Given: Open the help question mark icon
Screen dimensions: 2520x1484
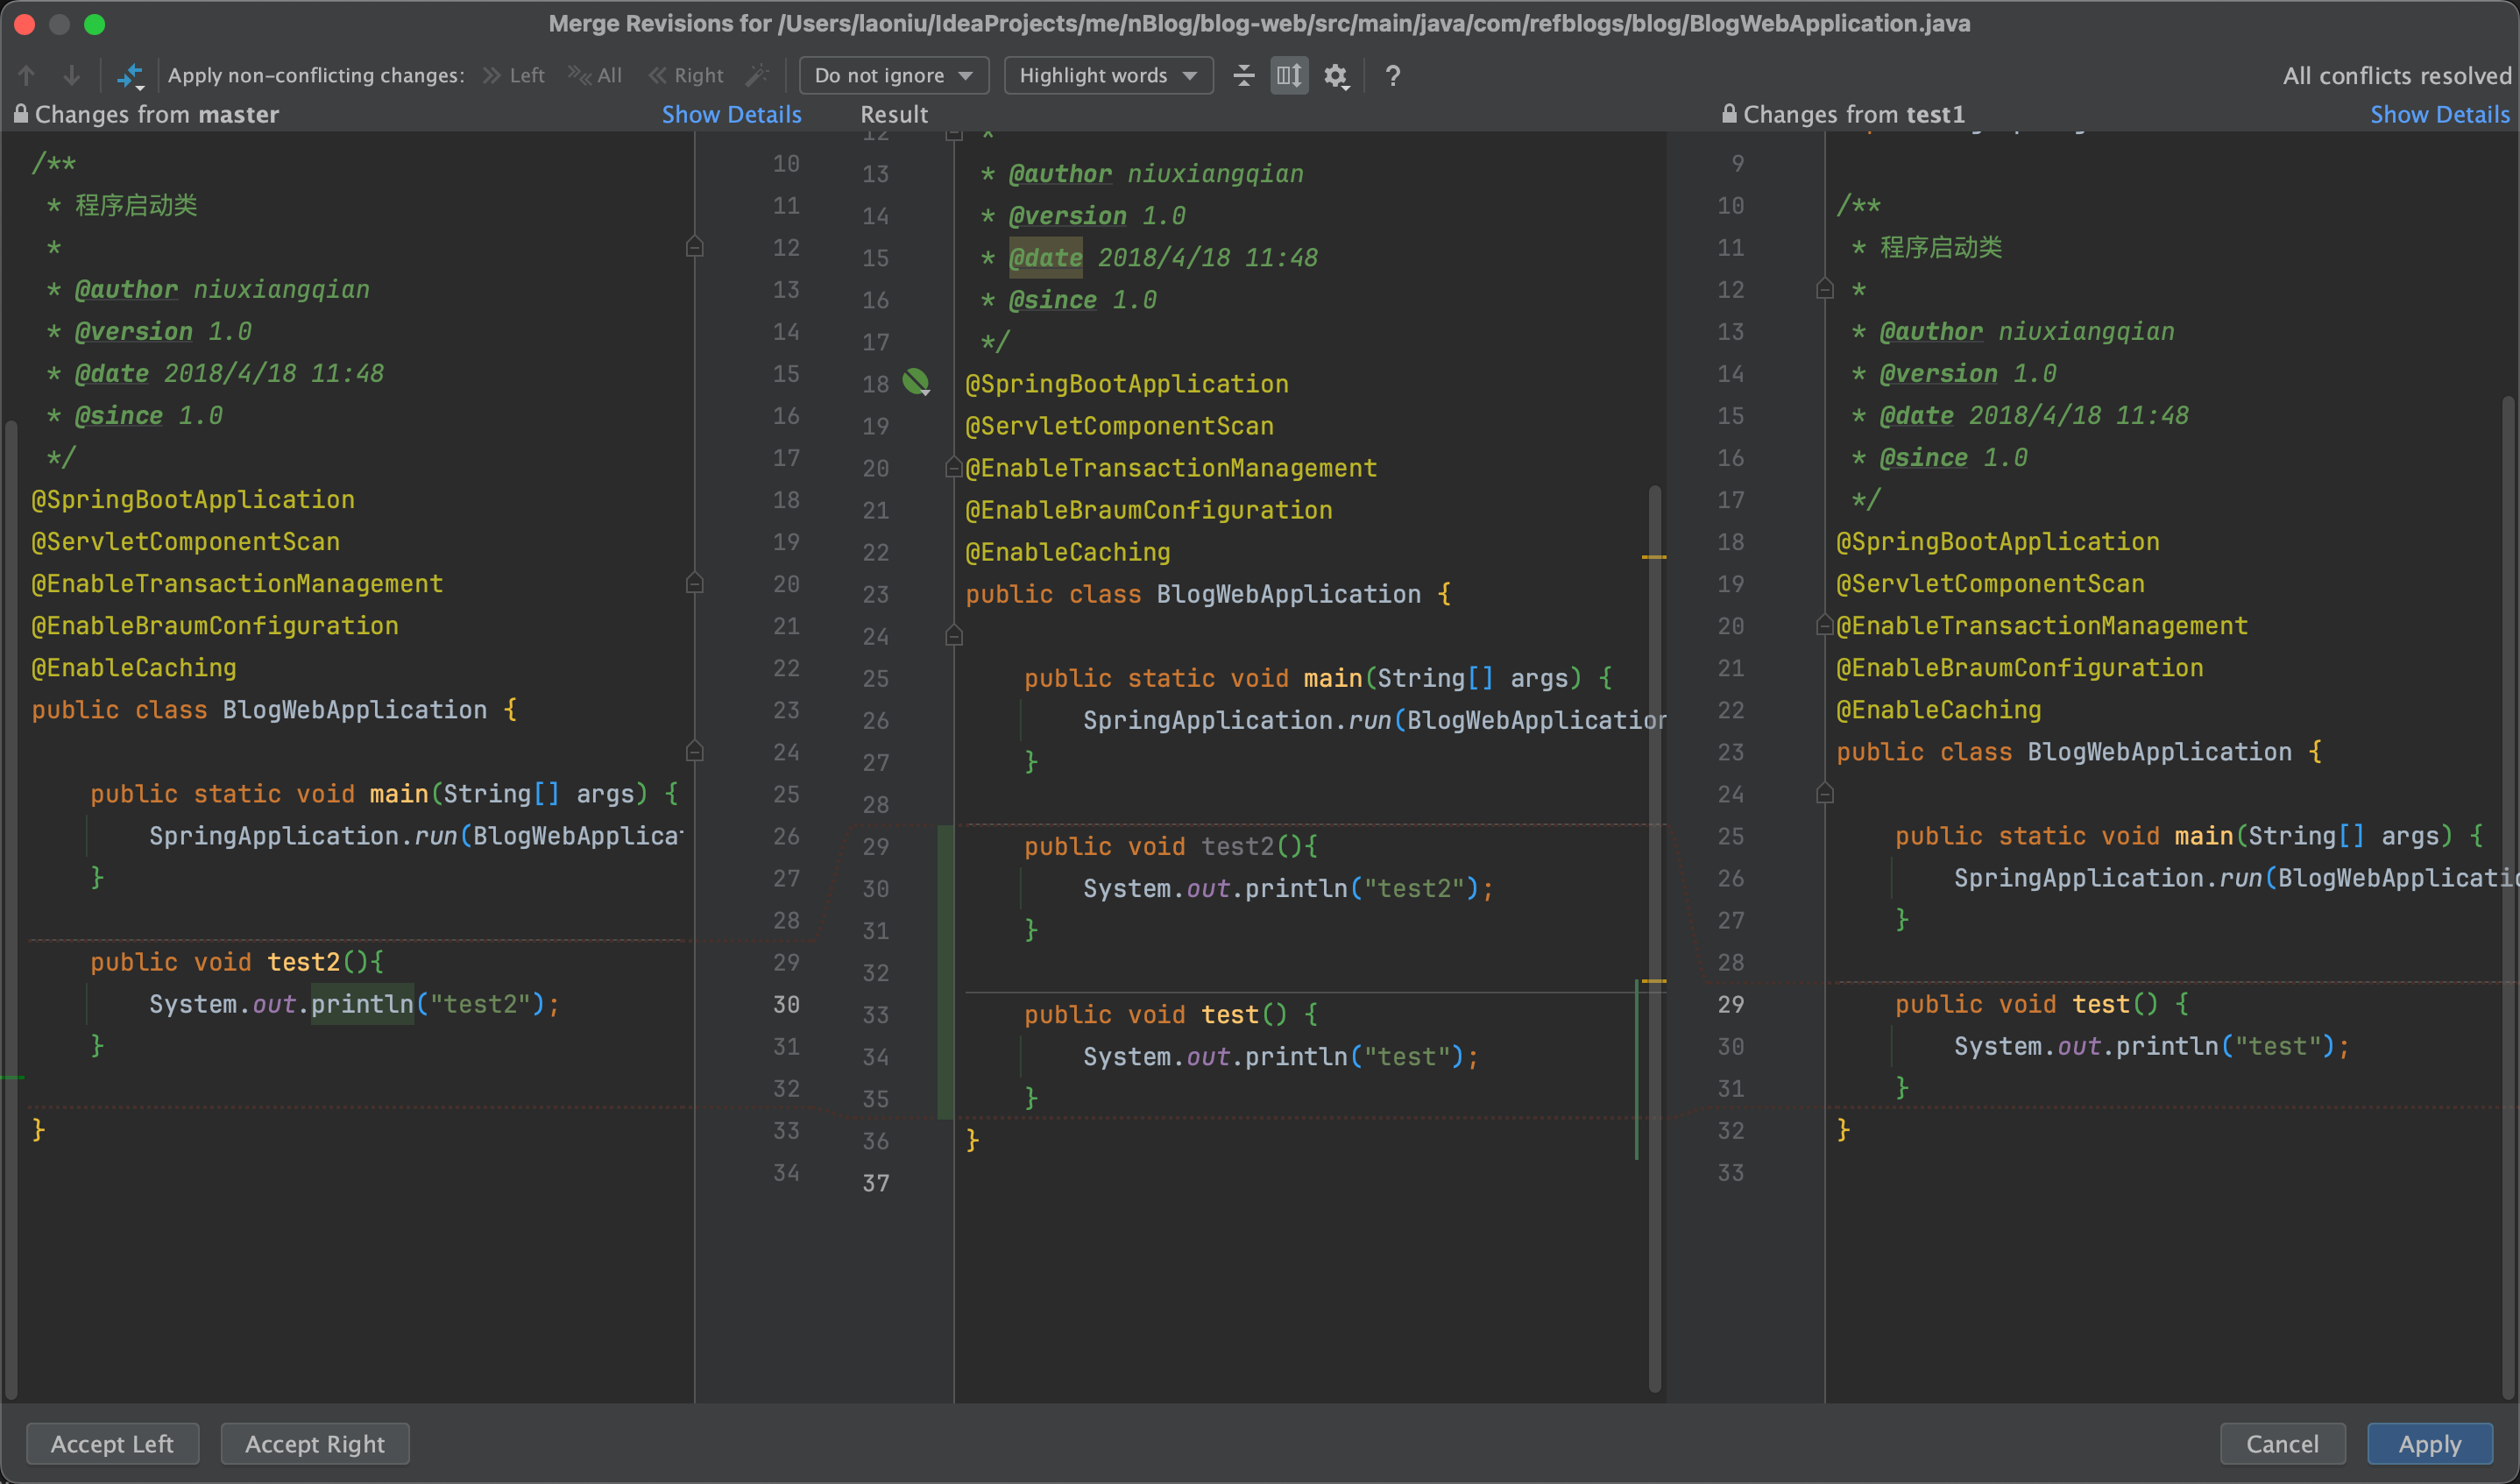Looking at the screenshot, I should click(x=1392, y=75).
